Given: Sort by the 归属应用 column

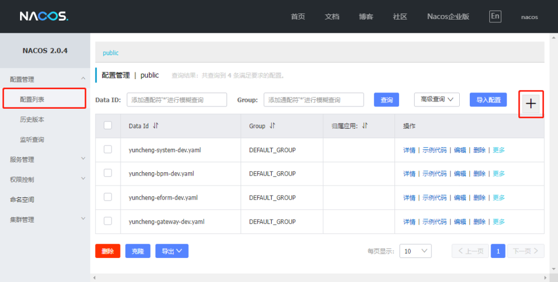Looking at the screenshot, I should coord(365,126).
